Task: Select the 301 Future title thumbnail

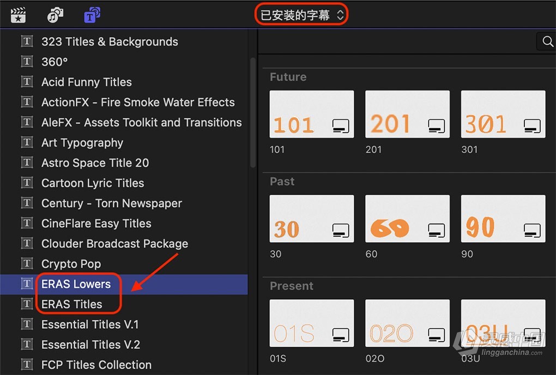Action: tap(503, 114)
